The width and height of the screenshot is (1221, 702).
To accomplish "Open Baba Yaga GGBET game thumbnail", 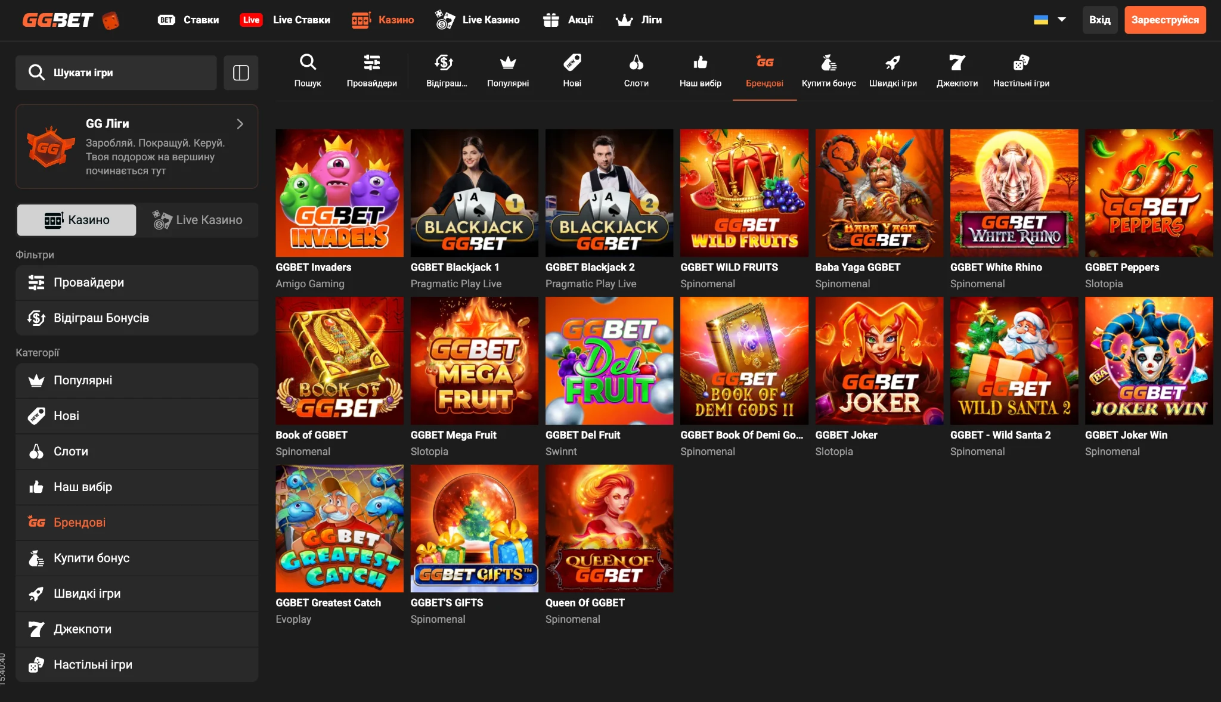I will 879,193.
